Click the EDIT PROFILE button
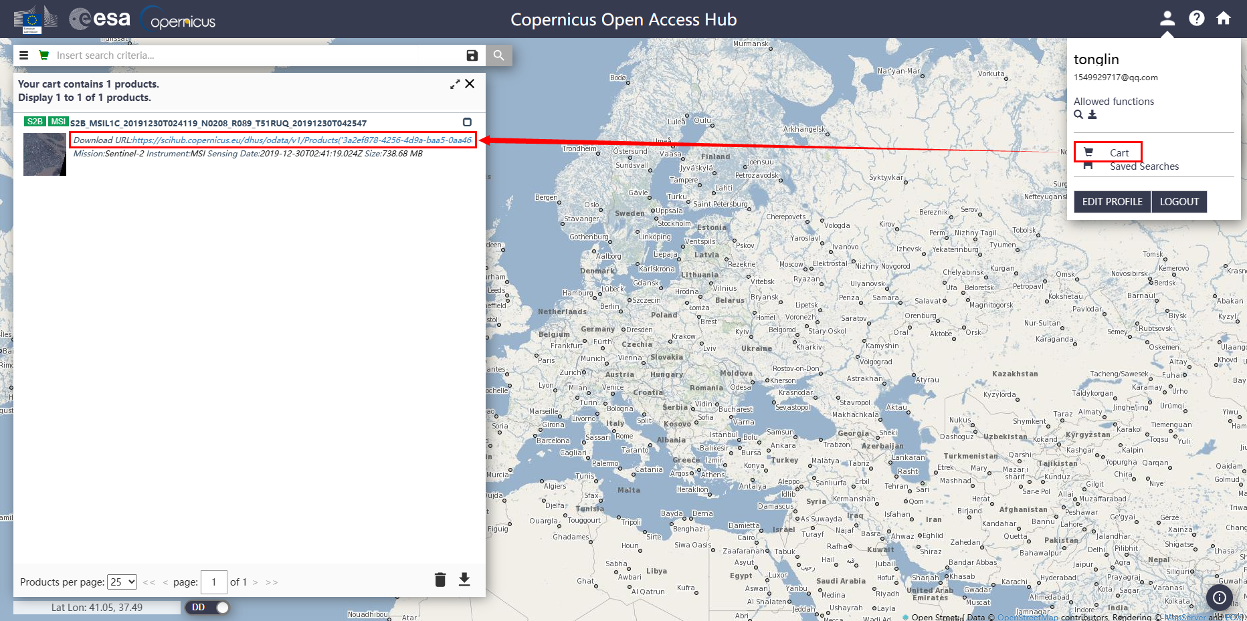The image size is (1247, 621). point(1113,202)
